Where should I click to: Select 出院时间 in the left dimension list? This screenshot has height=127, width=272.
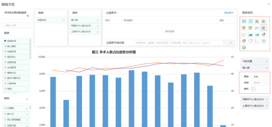click(16, 52)
